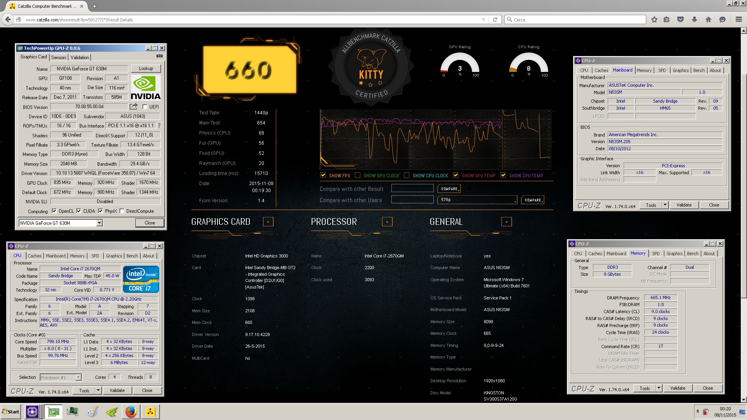
Task: Open the Bench tab in the Mainboard window
Action: click(699, 70)
